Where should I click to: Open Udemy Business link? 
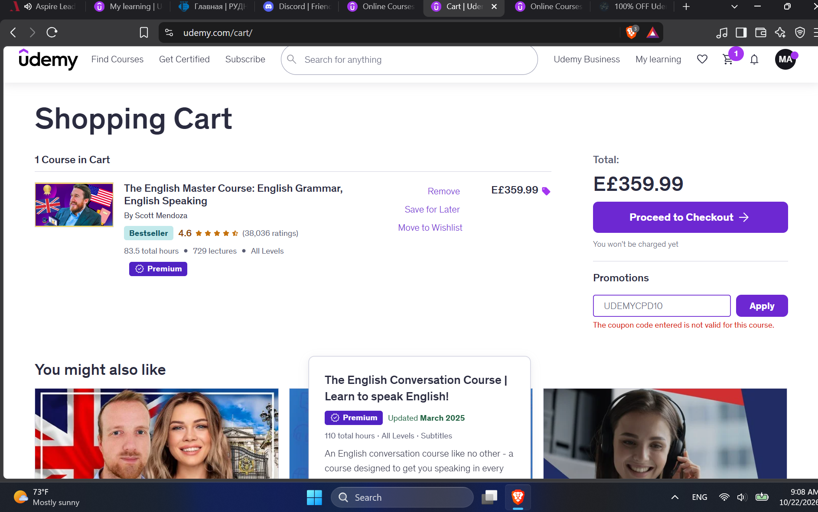pyautogui.click(x=587, y=59)
